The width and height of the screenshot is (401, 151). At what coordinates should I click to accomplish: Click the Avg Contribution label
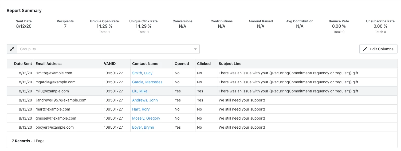click(x=300, y=21)
